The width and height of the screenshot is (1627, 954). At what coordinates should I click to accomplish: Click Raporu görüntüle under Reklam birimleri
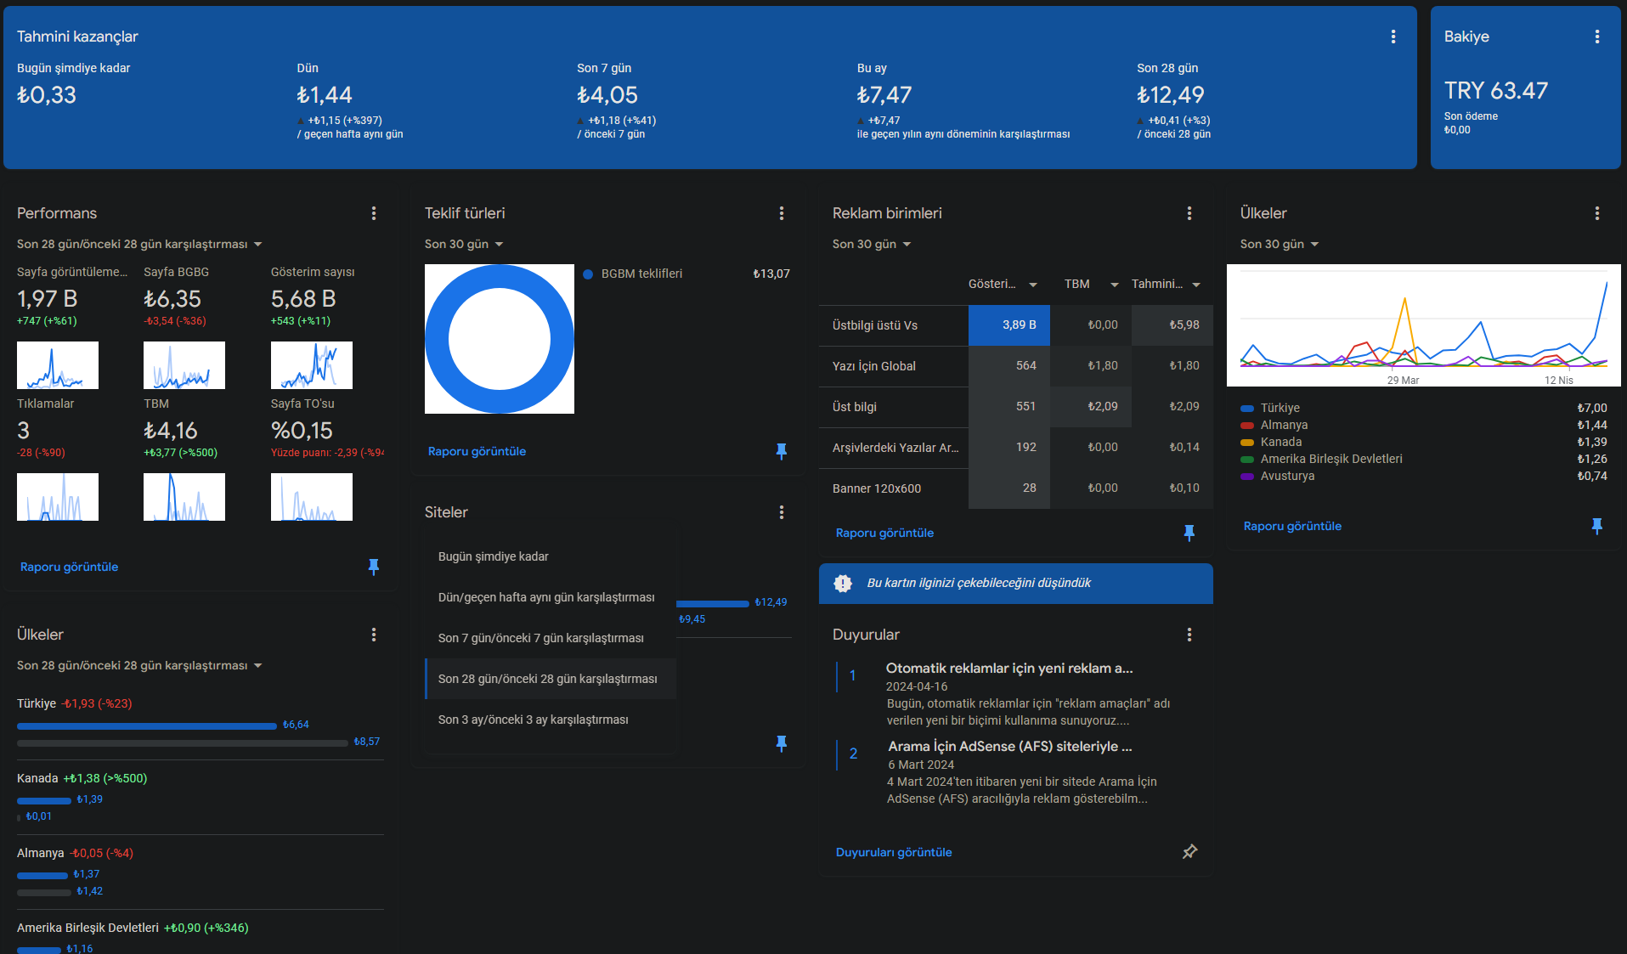click(x=884, y=533)
